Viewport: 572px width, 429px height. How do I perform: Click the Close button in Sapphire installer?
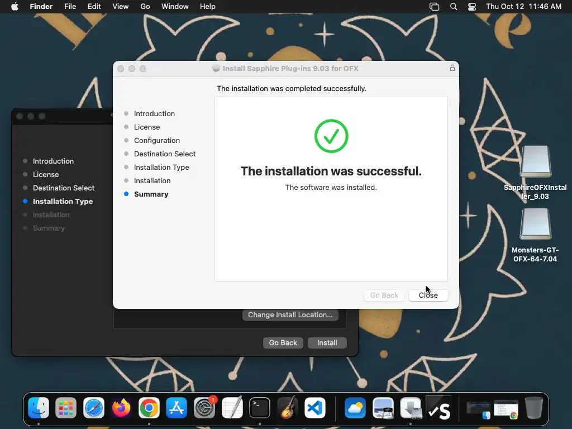click(x=428, y=295)
